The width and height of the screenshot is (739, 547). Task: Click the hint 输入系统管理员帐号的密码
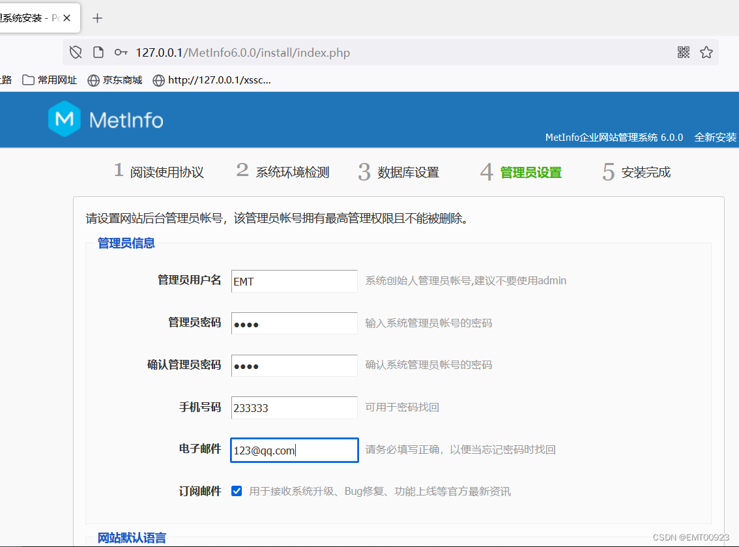[x=428, y=323]
